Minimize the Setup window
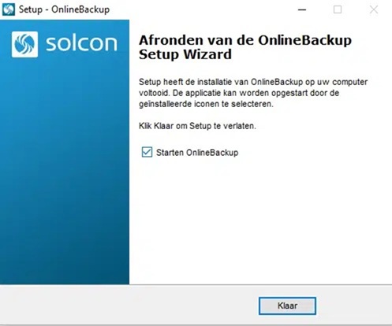This screenshot has width=392, height=326. coord(302,9)
